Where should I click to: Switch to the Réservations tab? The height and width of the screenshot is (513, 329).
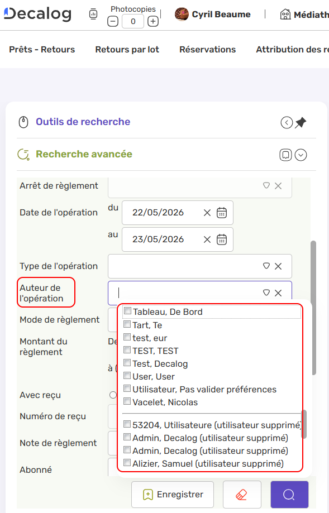pyautogui.click(x=208, y=50)
